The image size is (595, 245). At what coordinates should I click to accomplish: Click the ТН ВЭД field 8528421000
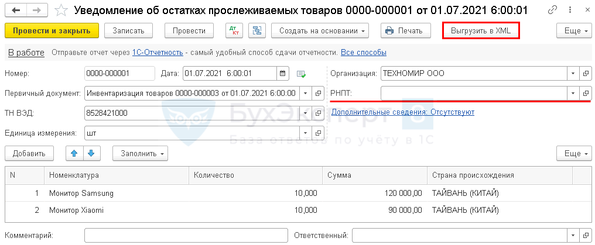coord(192,113)
